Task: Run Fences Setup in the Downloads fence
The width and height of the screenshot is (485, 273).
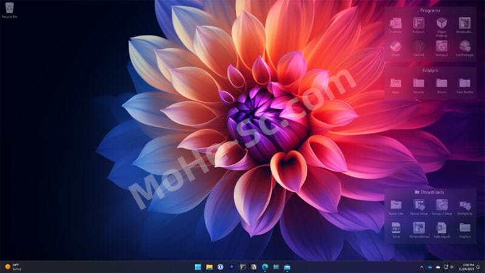Action: coord(419,207)
